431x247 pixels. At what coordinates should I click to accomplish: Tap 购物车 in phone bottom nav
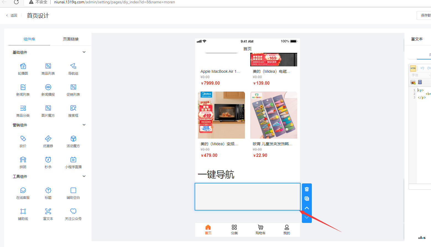(x=260, y=230)
